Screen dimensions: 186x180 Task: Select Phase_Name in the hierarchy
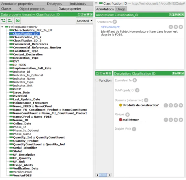(22, 134)
